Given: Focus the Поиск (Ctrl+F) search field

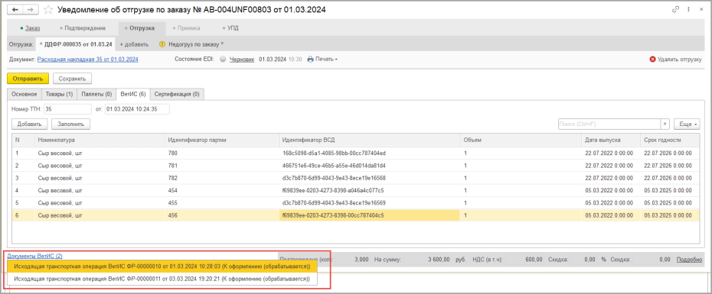Looking at the screenshot, I should coord(609,124).
